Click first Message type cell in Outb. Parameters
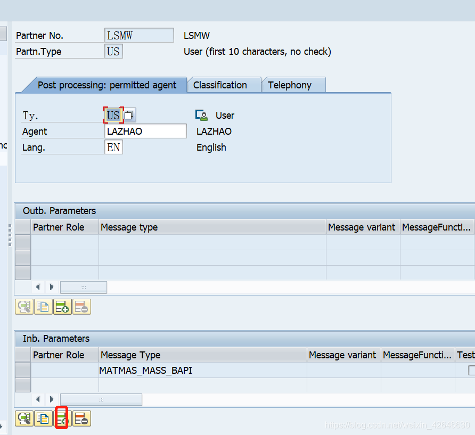This screenshot has height=435, width=475. click(212, 242)
